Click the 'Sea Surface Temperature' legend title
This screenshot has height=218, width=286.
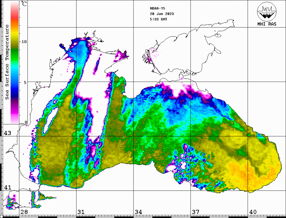7,62
